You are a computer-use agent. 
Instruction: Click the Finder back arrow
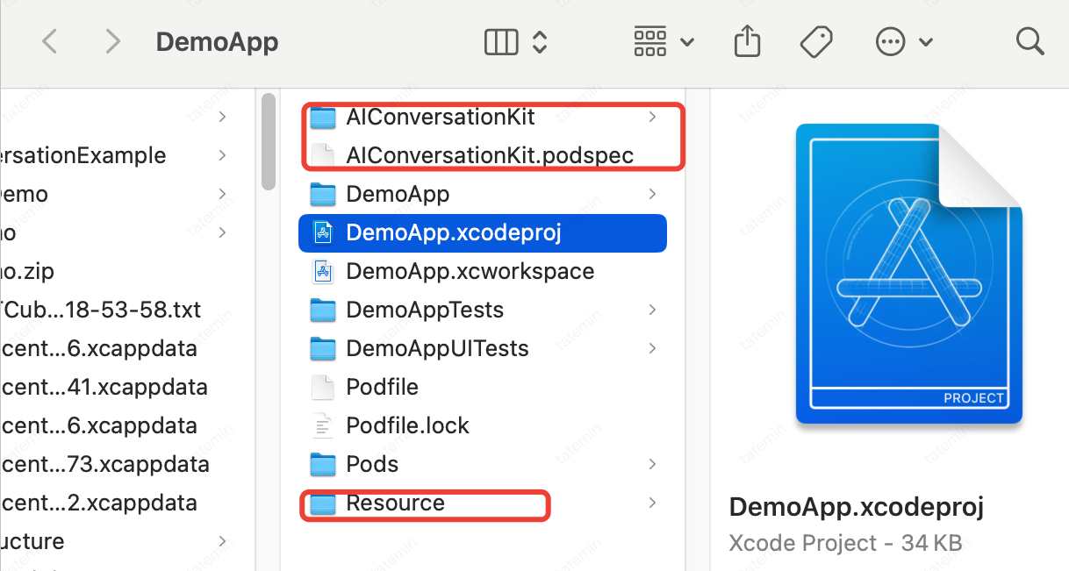click(50, 41)
